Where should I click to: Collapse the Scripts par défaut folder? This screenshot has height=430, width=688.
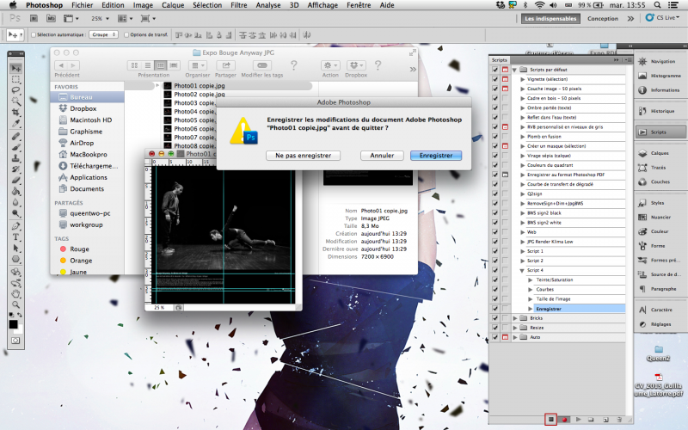click(514, 70)
